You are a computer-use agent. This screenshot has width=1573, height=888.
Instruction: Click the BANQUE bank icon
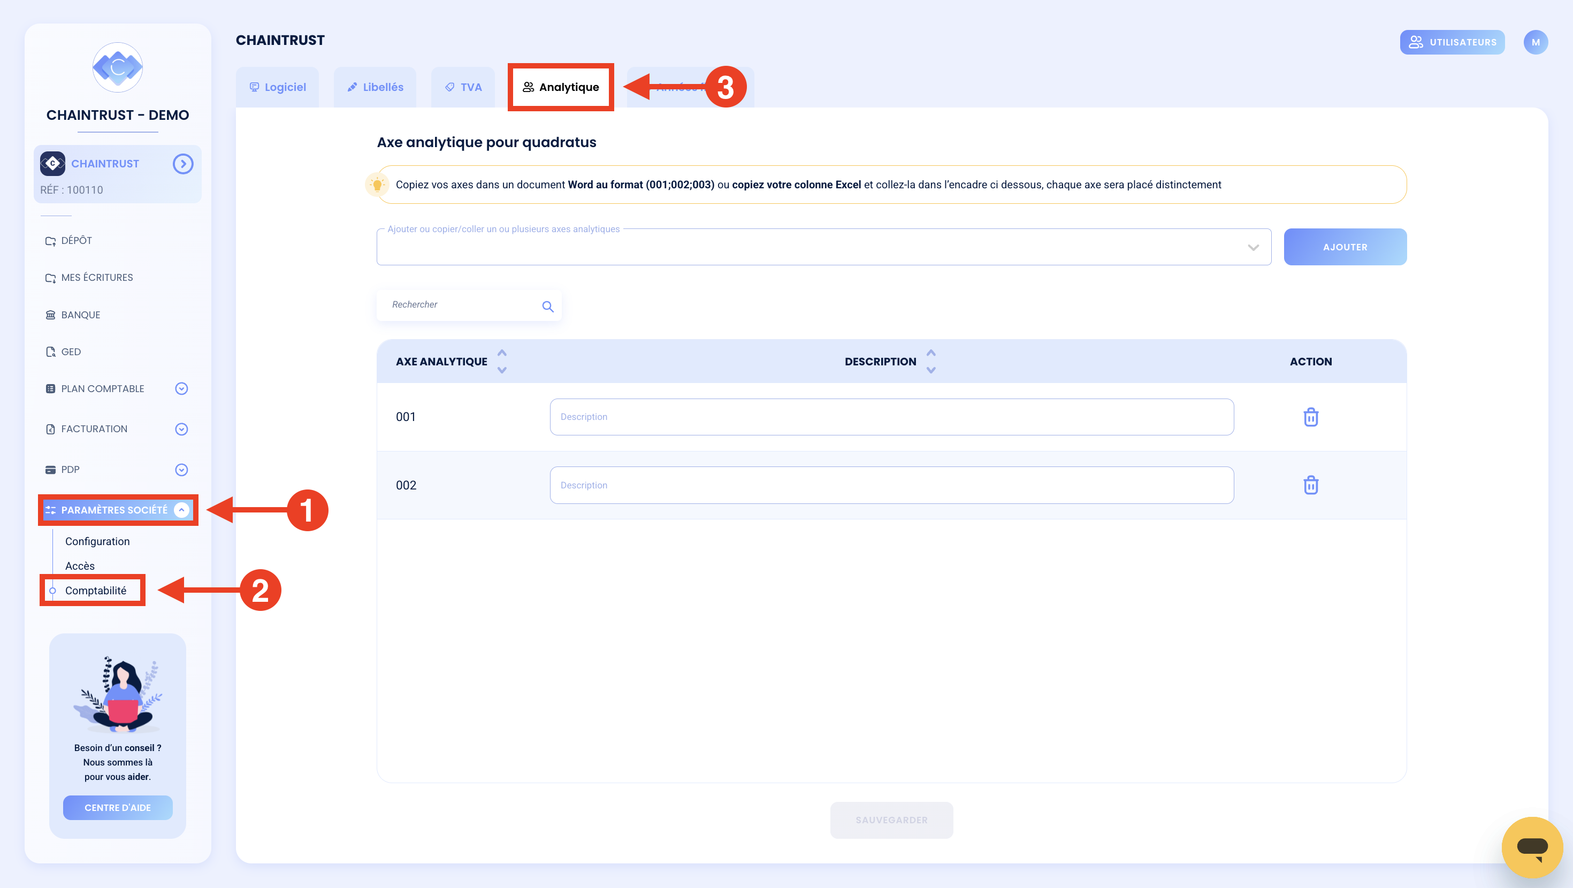tap(50, 315)
